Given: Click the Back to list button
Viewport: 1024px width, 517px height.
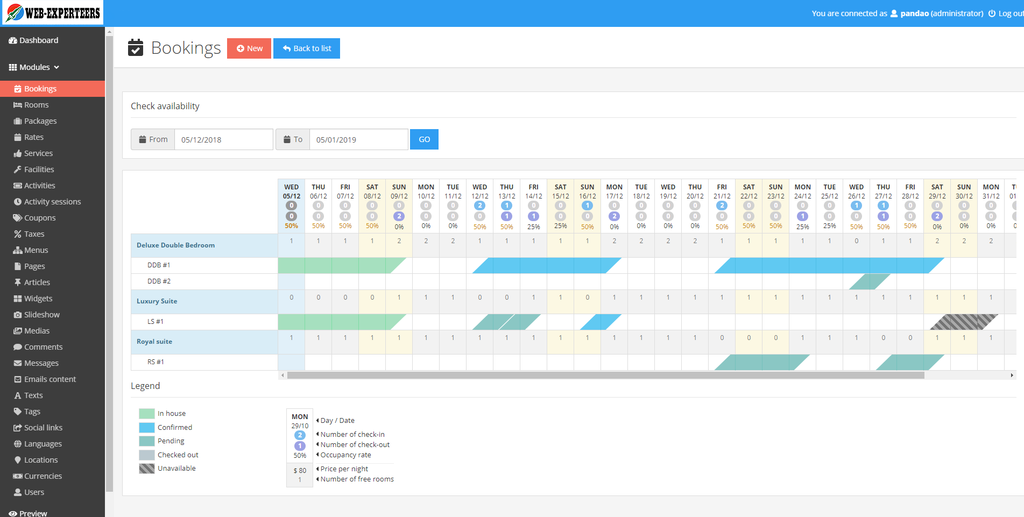Looking at the screenshot, I should click(x=307, y=48).
